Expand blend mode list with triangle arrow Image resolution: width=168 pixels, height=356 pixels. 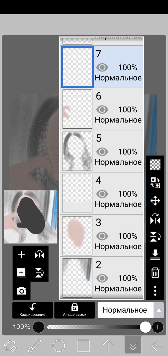[159, 310]
